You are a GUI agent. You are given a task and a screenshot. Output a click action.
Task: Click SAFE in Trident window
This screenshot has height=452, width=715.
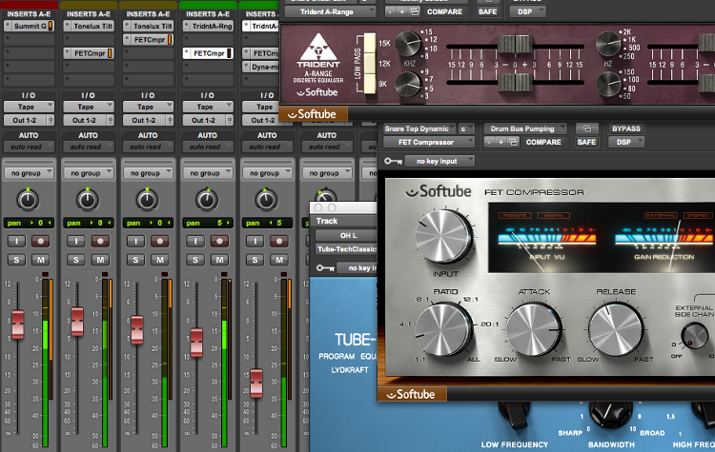487,11
